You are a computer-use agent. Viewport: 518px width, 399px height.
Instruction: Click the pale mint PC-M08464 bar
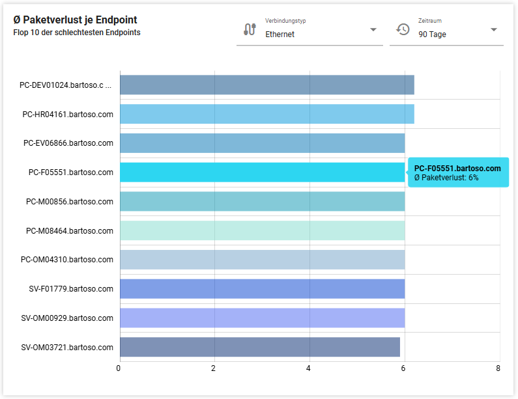[262, 230]
